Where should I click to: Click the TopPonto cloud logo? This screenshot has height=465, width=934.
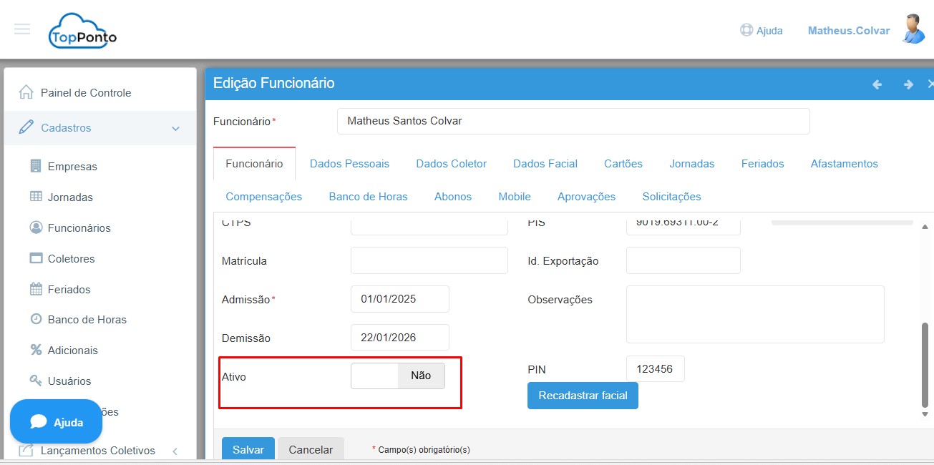pos(82,31)
